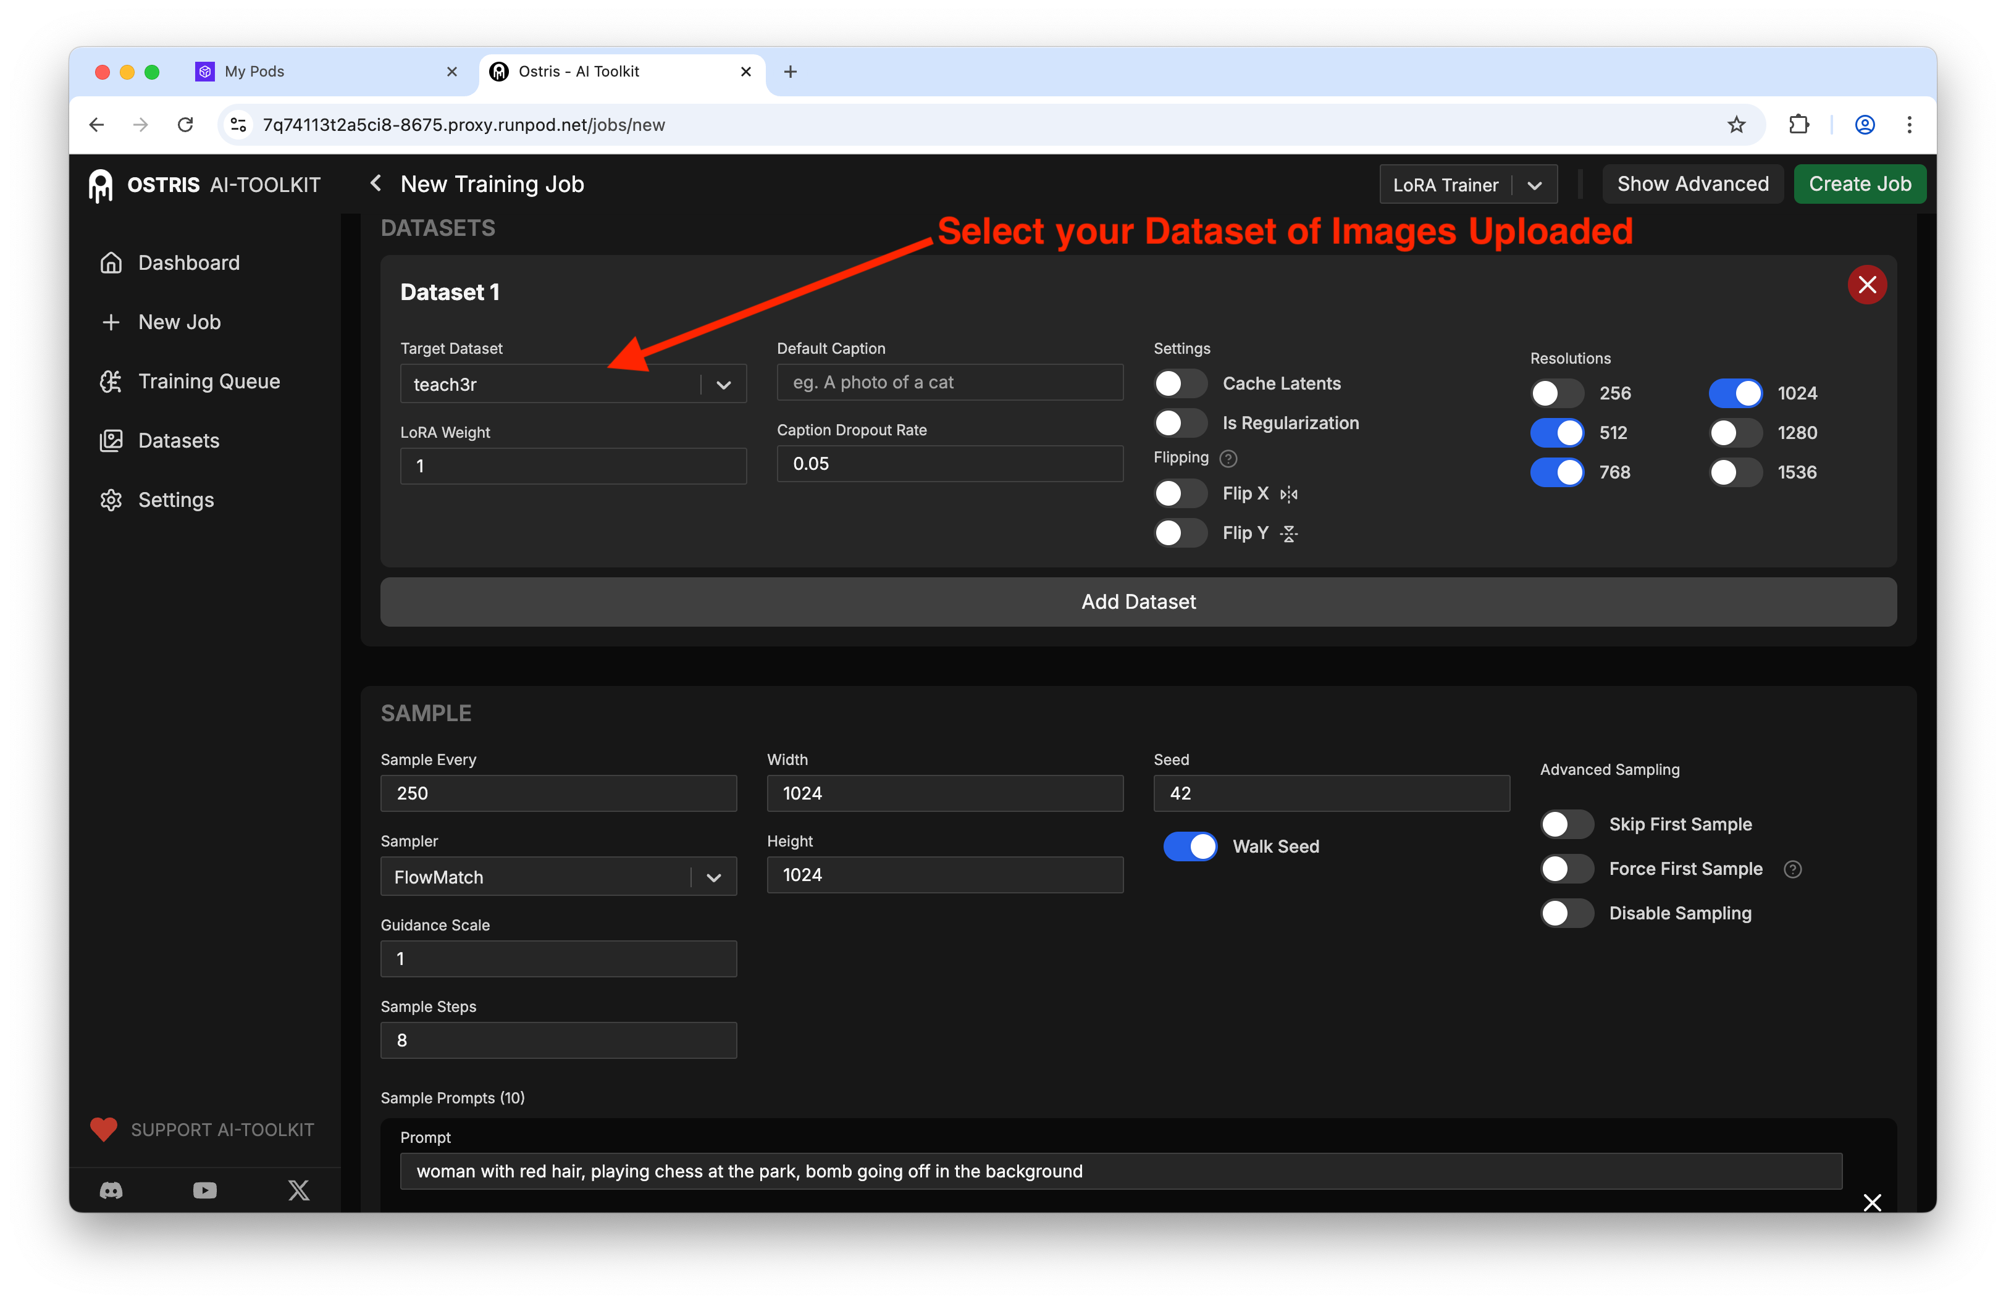
Task: Click the red heart support icon
Action: point(104,1130)
